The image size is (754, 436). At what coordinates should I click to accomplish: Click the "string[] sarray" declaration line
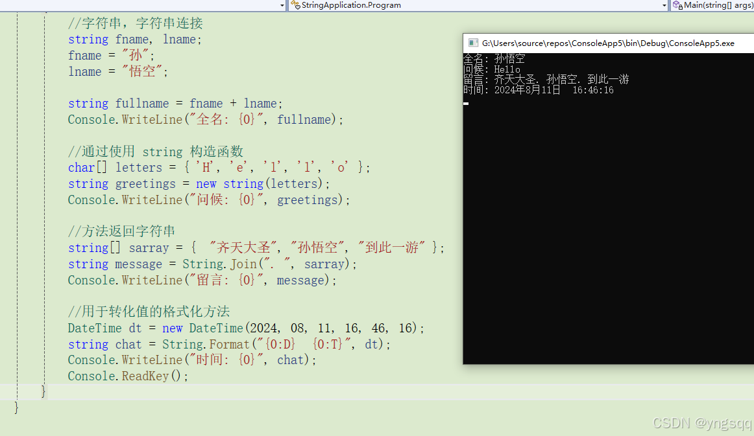256,247
